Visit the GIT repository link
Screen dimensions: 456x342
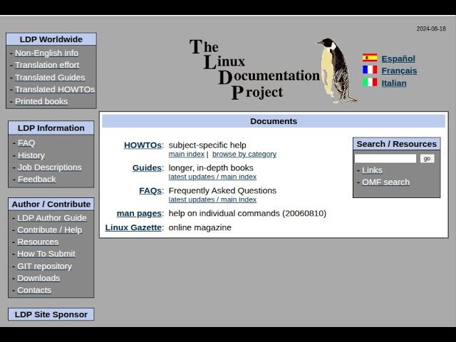[44, 266]
